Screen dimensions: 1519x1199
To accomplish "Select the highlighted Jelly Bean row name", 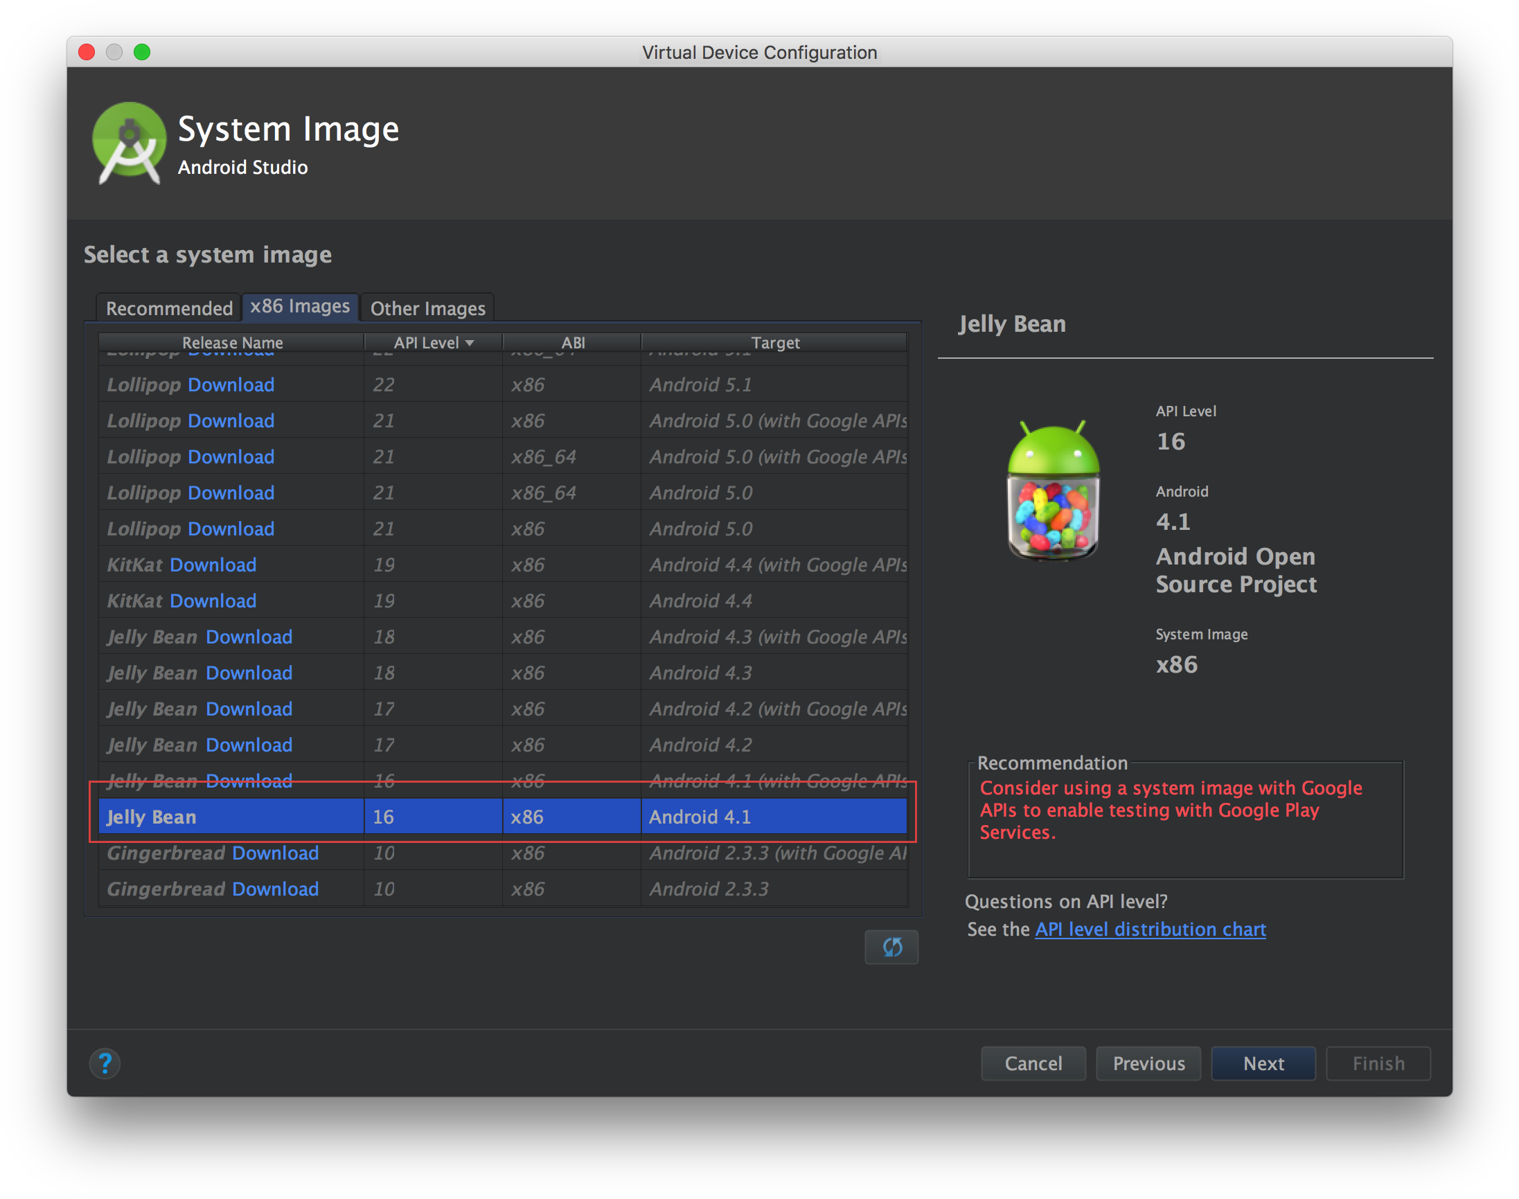I will [151, 817].
